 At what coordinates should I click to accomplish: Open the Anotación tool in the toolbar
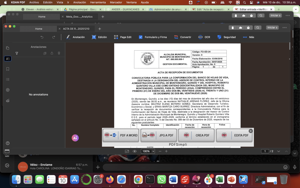[x=76, y=37]
